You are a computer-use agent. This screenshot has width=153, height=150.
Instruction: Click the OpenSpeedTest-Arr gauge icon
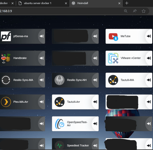tap(60, 124)
